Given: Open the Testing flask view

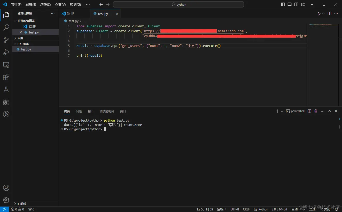Looking at the screenshot, I should tap(6, 89).
